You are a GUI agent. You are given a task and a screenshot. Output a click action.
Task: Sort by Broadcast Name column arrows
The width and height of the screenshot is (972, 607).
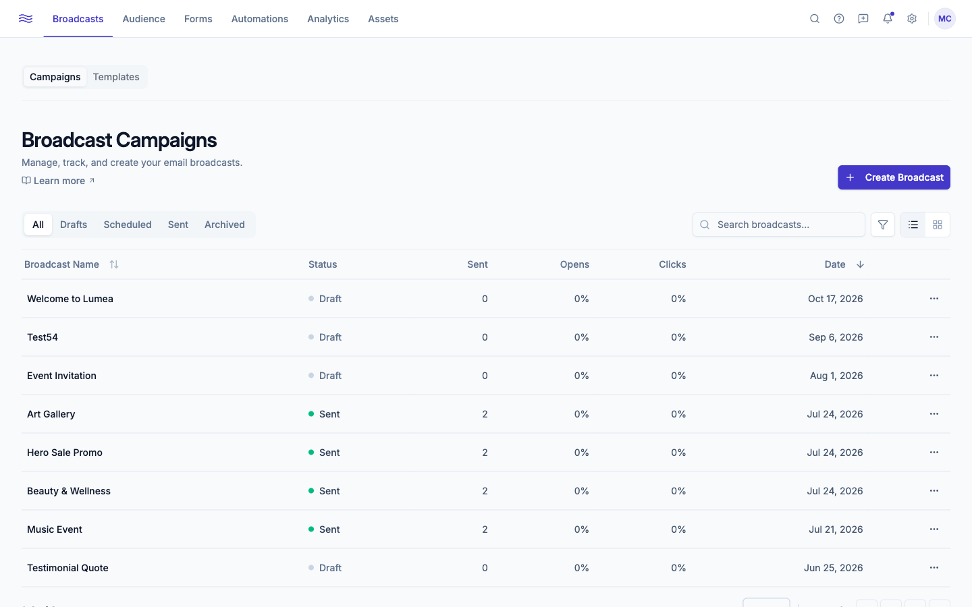(x=114, y=264)
